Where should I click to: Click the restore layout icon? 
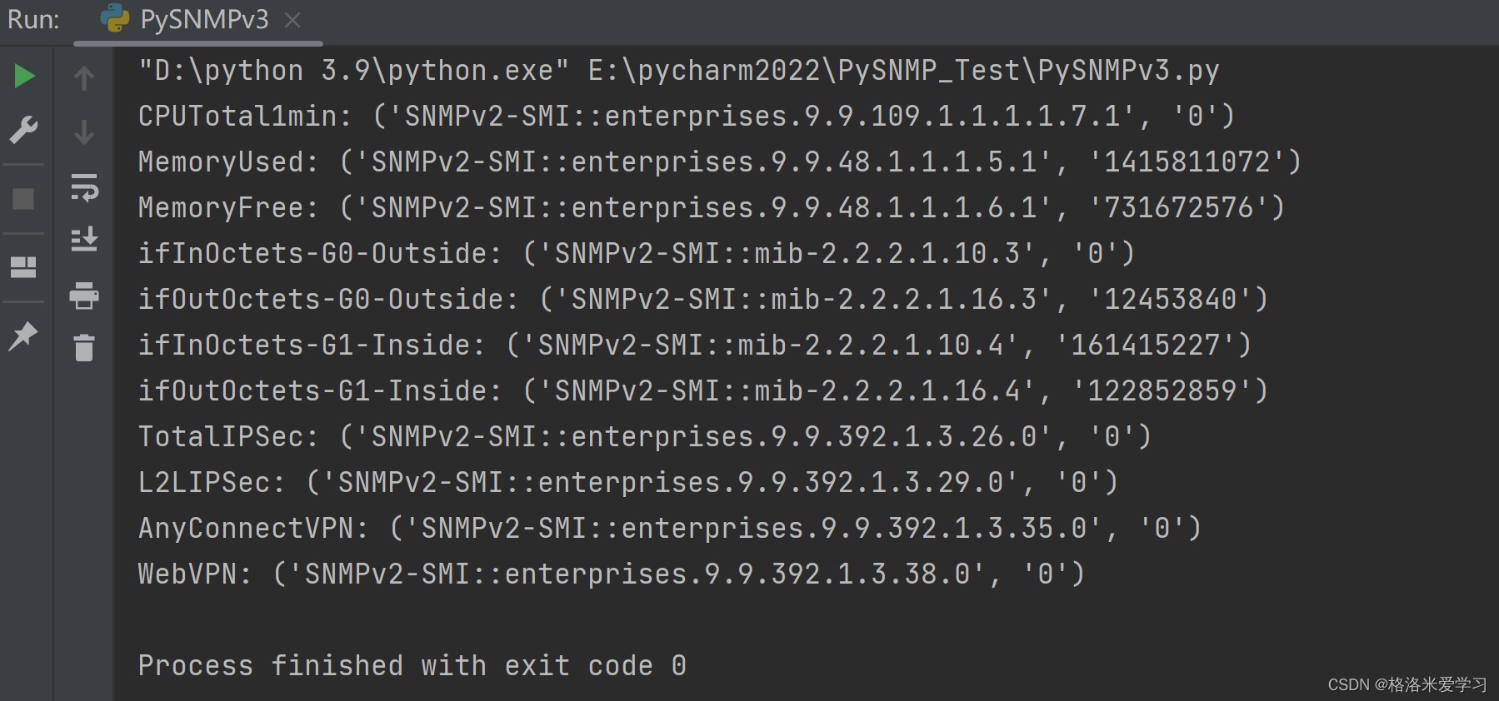pos(23,267)
